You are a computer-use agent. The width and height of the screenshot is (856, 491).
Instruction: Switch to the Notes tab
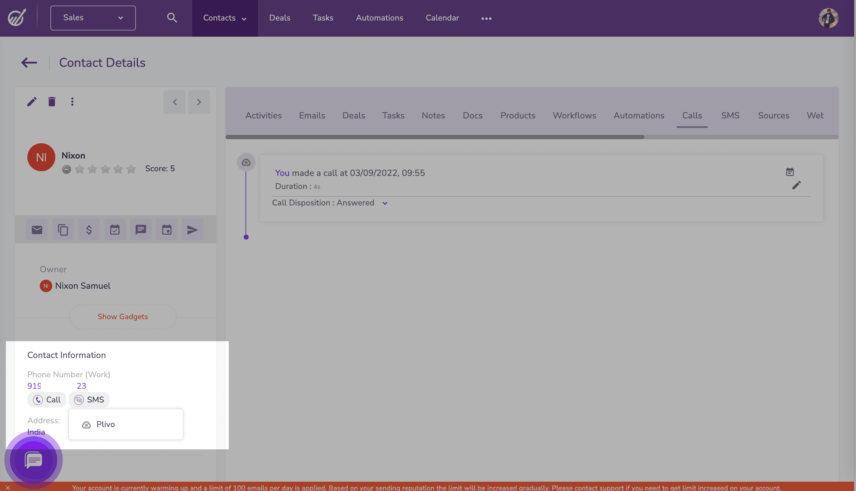pos(433,115)
